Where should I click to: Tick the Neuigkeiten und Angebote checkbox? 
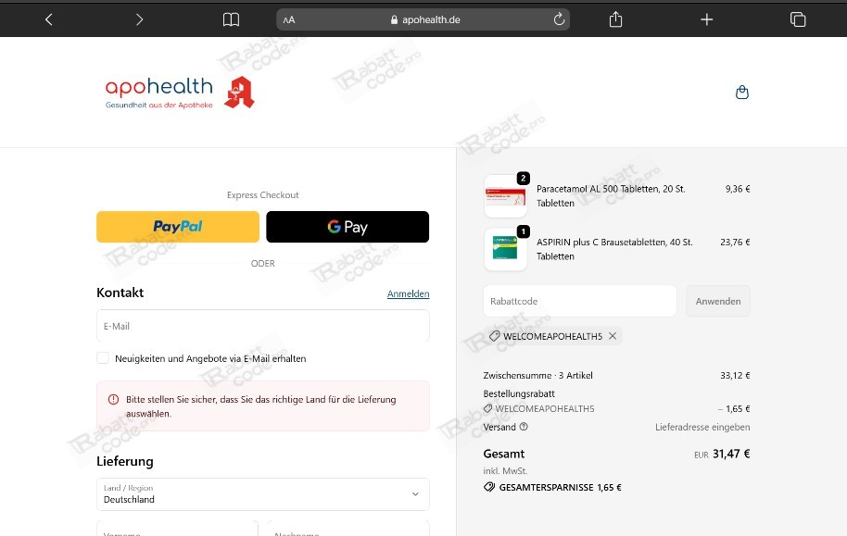(103, 358)
